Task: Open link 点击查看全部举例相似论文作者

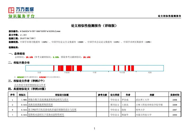Action: 29,85
